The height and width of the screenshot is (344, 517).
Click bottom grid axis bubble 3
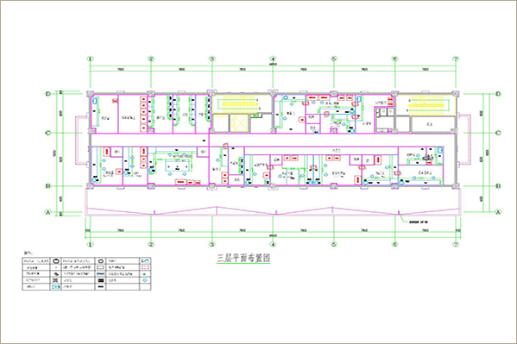[x=212, y=245]
